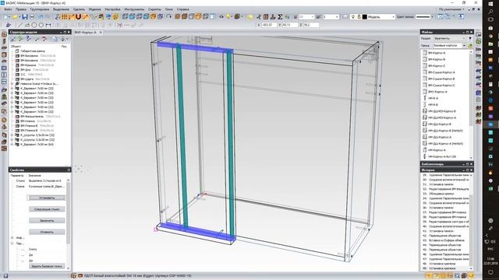Expand the Навеска tree node

point(12,84)
